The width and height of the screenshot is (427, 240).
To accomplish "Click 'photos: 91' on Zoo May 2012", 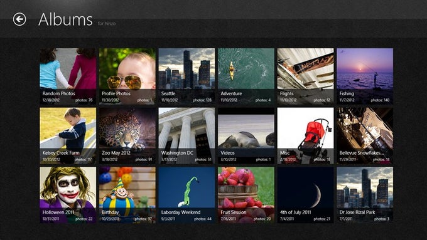I will point(144,159).
